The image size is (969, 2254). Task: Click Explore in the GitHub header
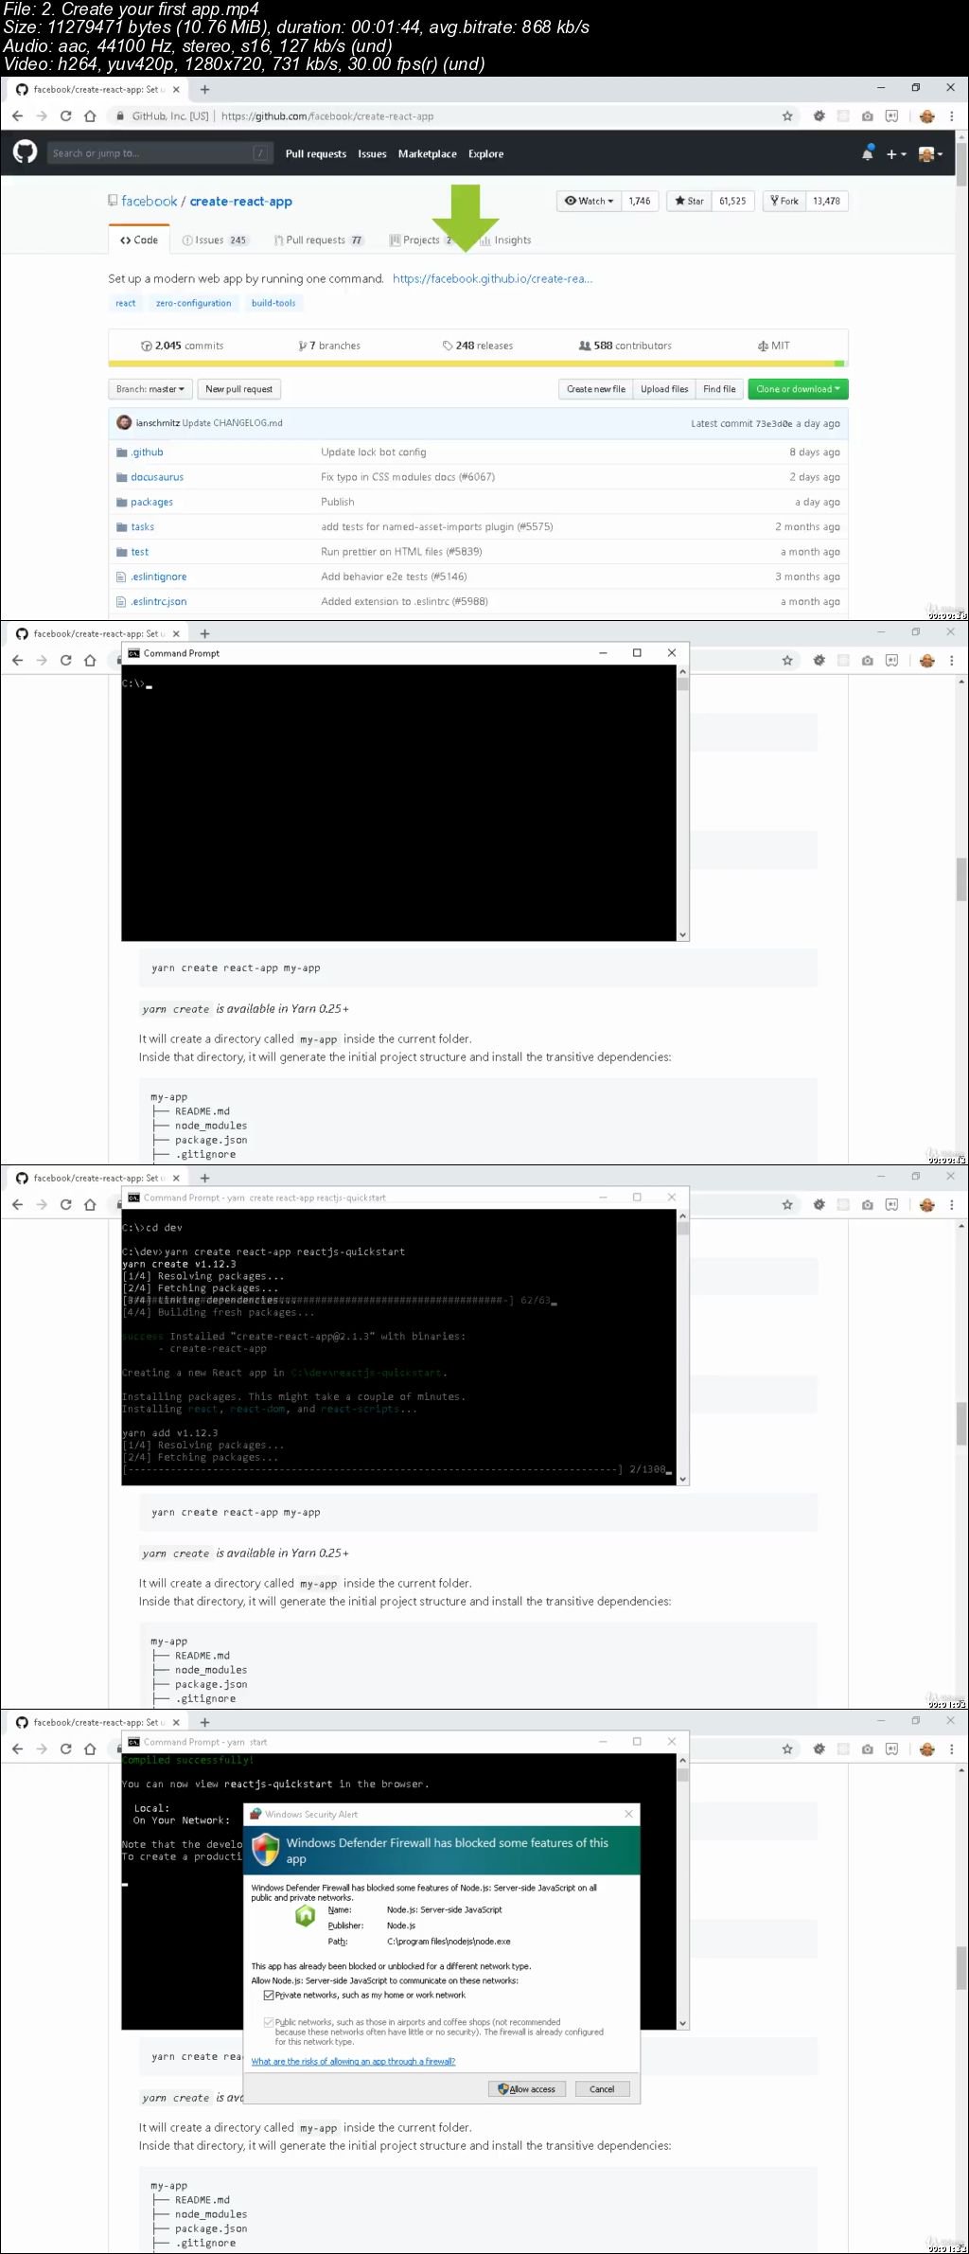(x=485, y=153)
